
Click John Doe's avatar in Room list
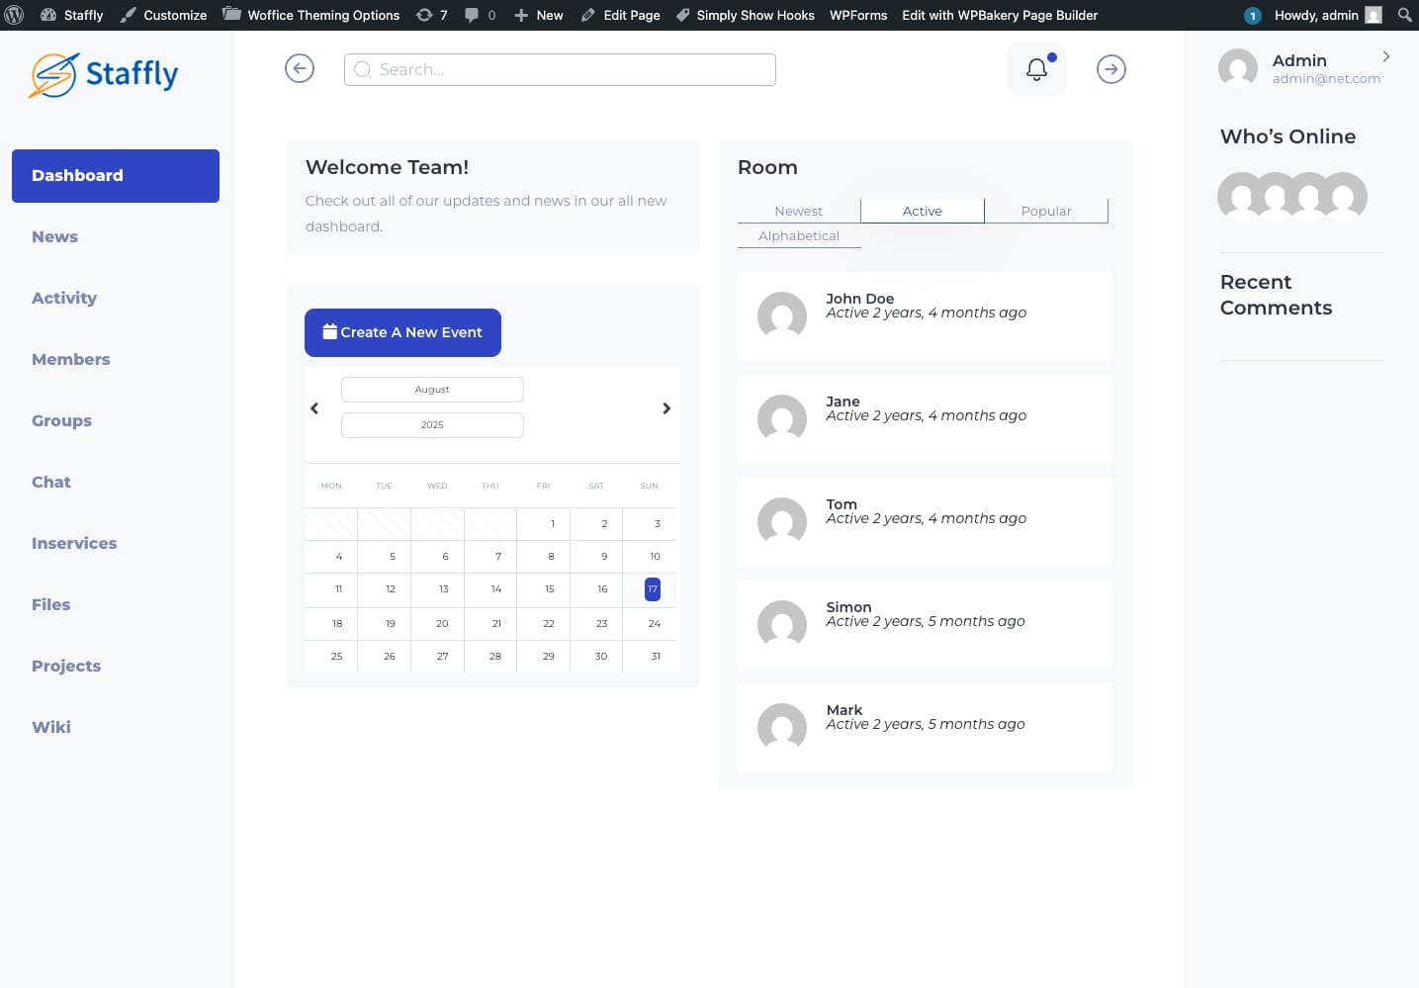[x=782, y=316]
